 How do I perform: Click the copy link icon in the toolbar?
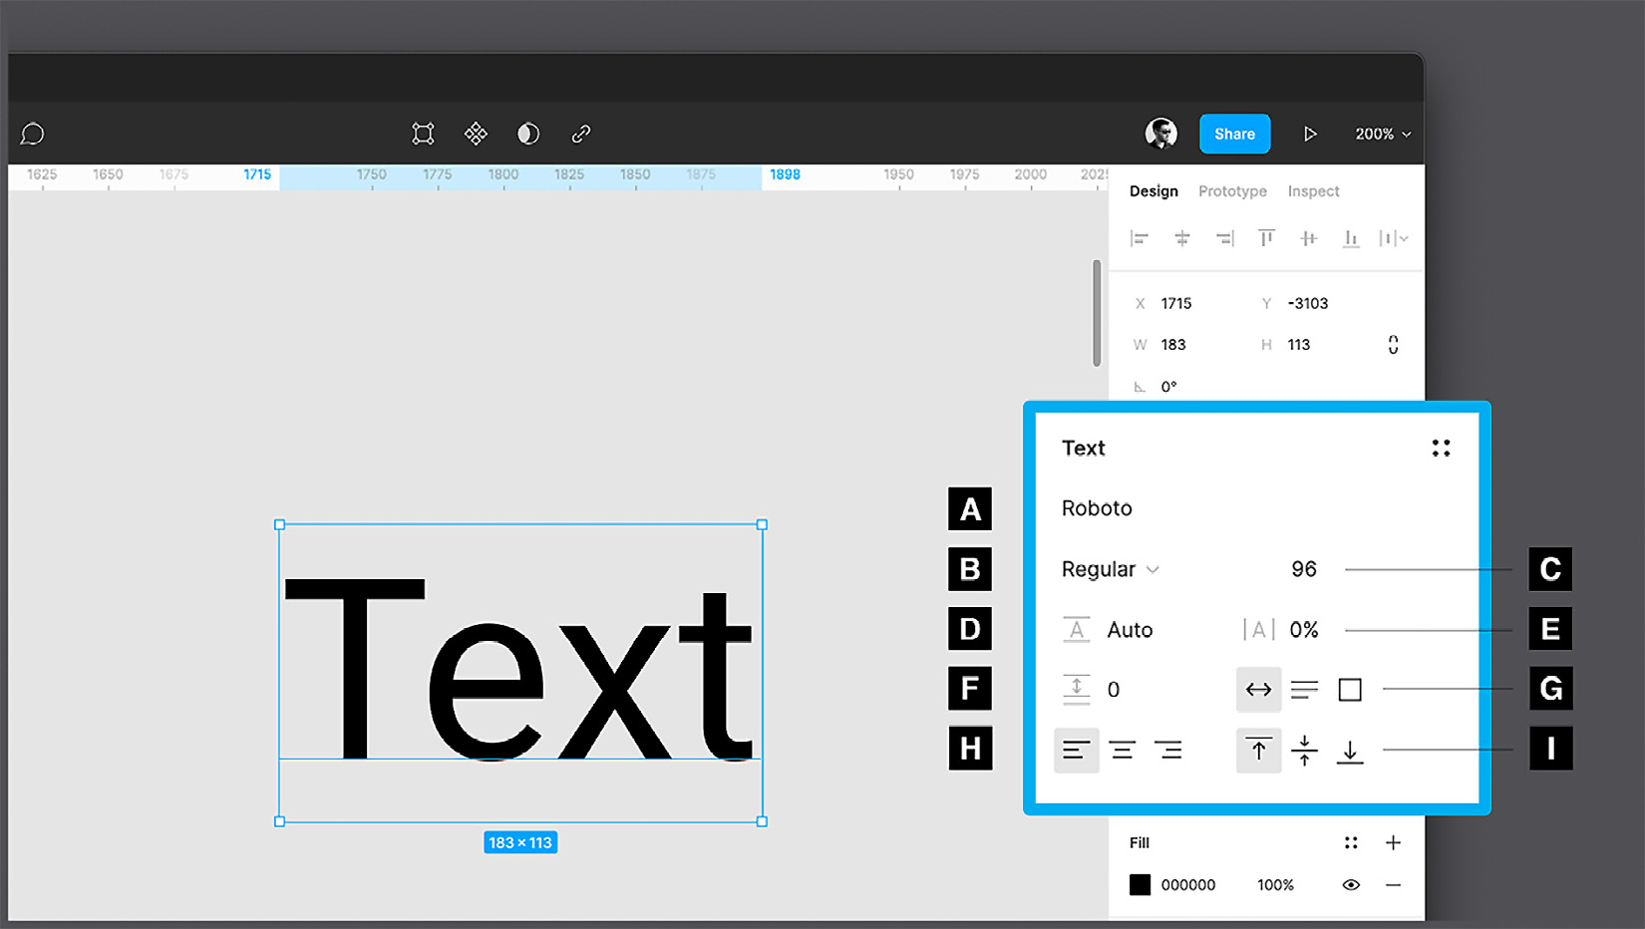point(580,134)
